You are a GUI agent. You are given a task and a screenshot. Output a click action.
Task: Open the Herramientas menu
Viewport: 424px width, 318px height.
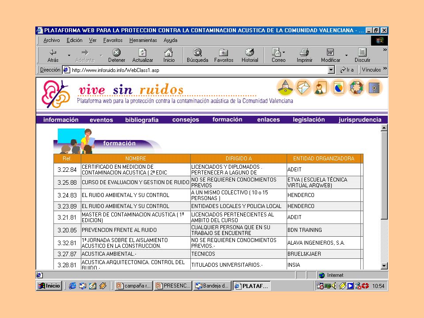(x=143, y=40)
